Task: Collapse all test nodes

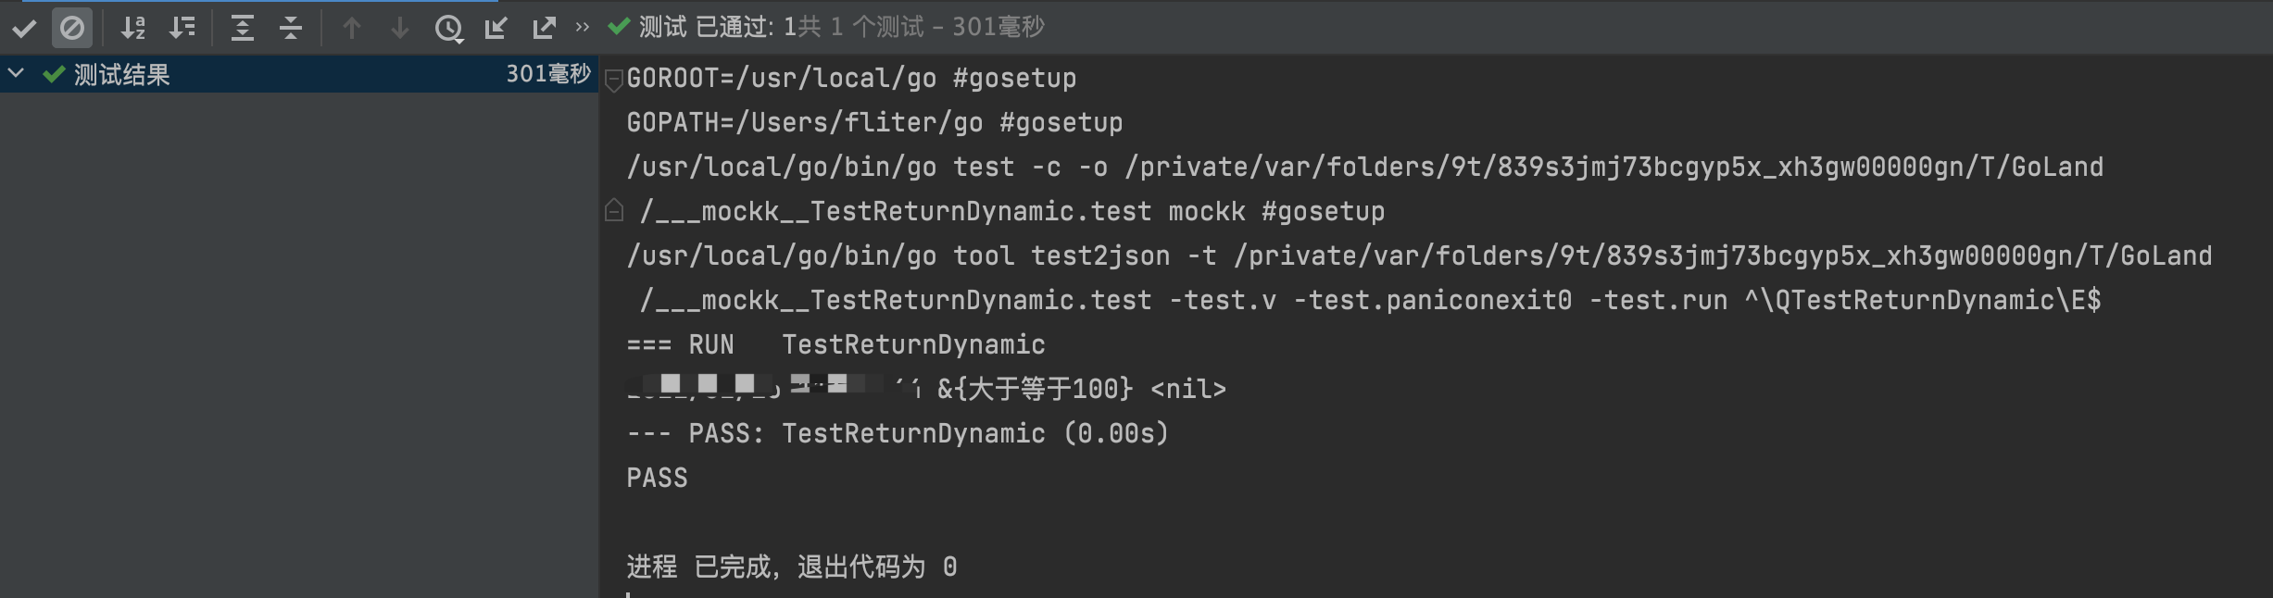Action: pos(291,28)
